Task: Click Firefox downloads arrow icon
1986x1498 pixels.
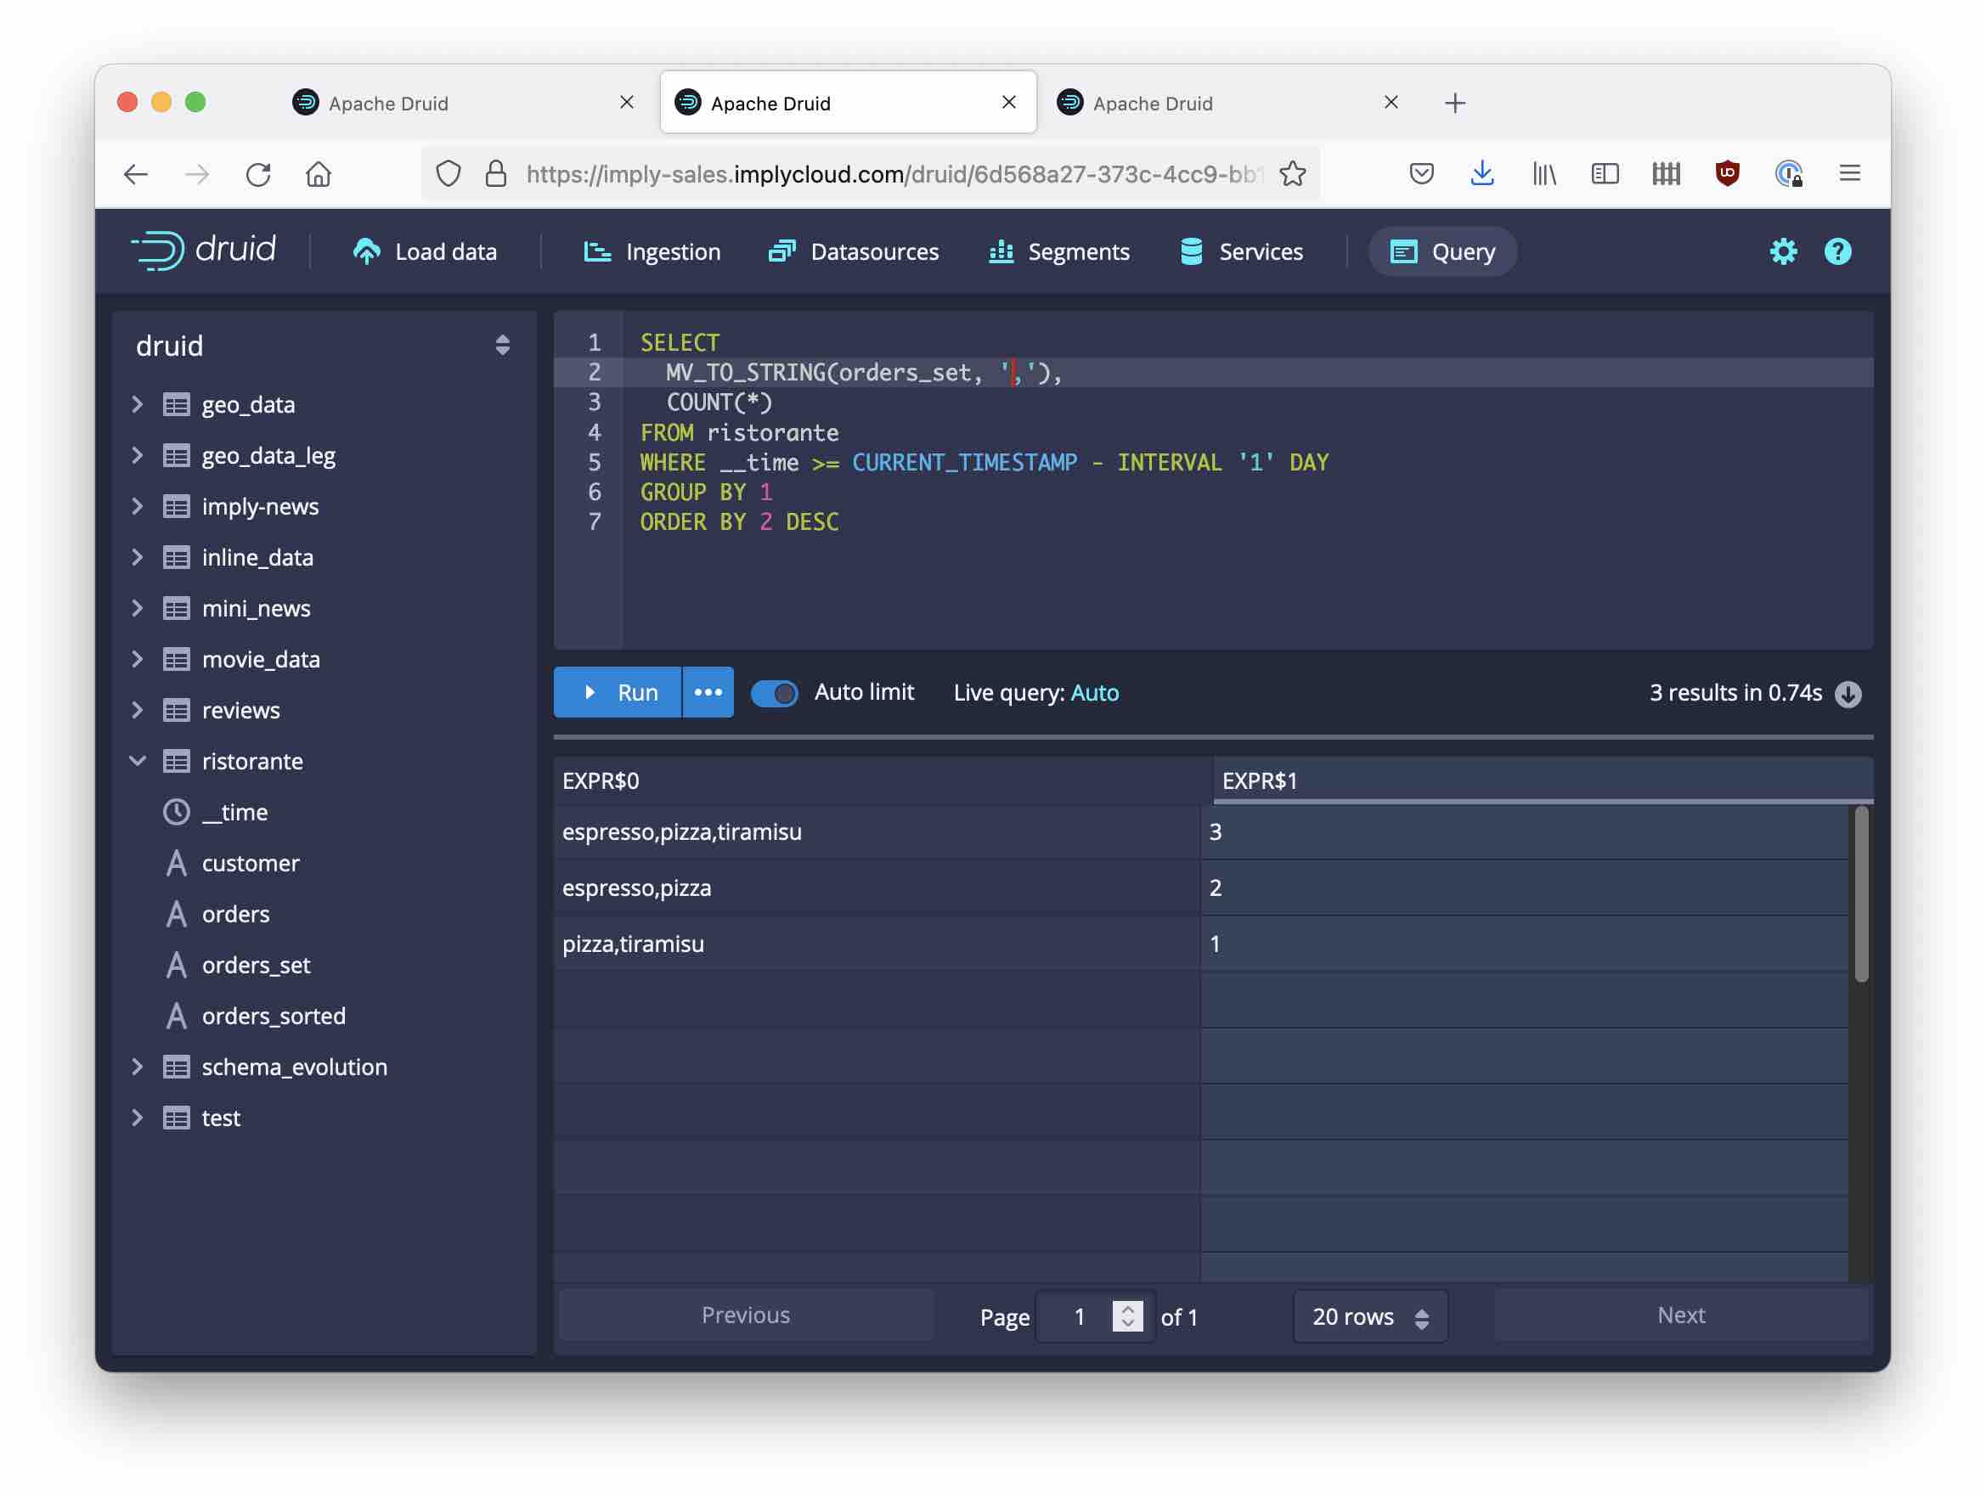Action: click(x=1482, y=173)
